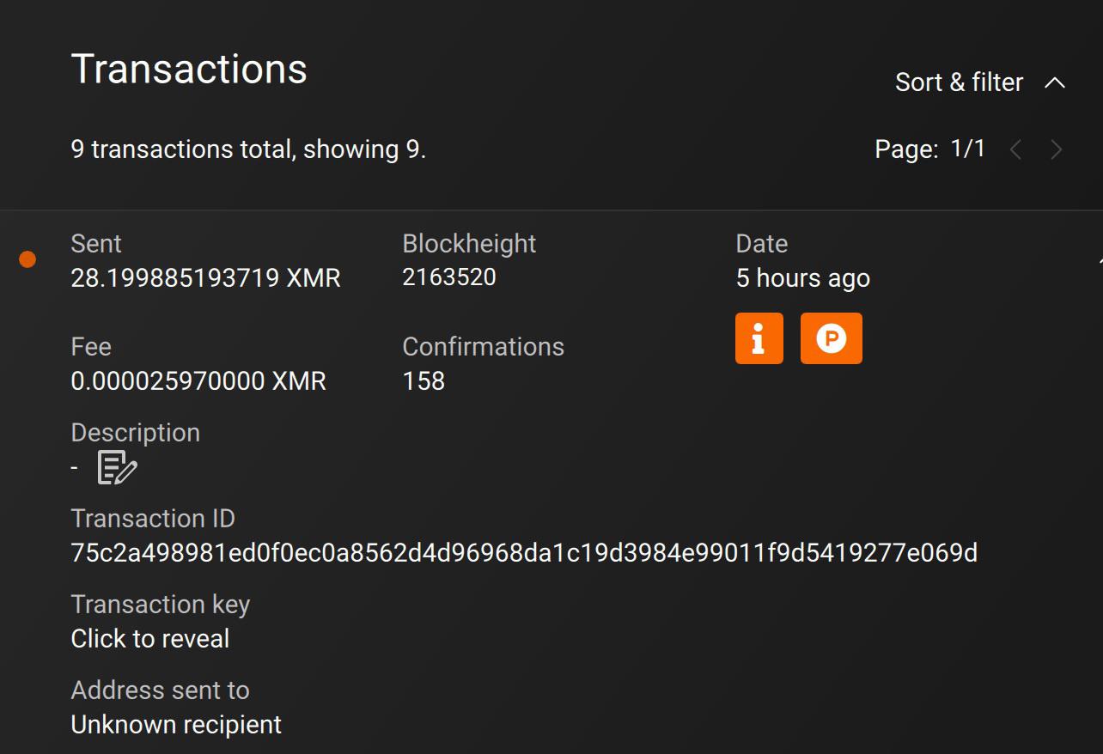Click the '9 transactions total' summary text
The height and width of the screenshot is (754, 1103).
(x=248, y=149)
